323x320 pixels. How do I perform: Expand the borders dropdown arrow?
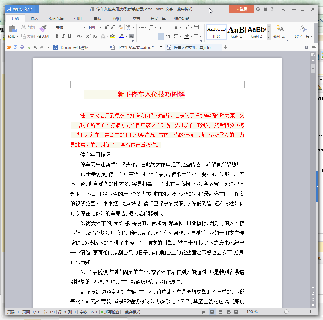[x=201, y=37]
